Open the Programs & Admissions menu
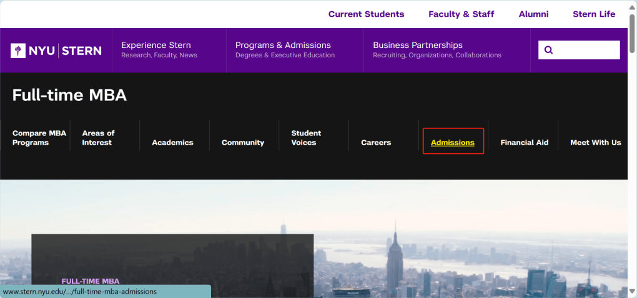The width and height of the screenshot is (637, 298). point(285,50)
